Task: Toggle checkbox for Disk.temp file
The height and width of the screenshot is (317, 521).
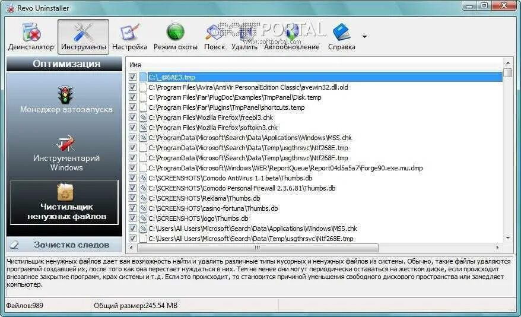Action: [132, 97]
